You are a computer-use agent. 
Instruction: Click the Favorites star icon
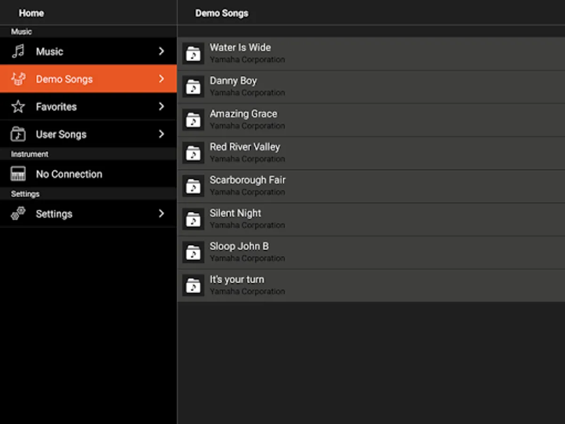point(18,106)
